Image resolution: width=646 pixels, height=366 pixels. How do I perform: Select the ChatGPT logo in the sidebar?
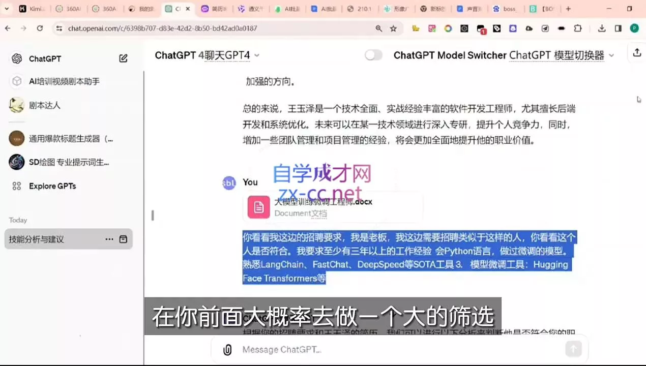[17, 58]
